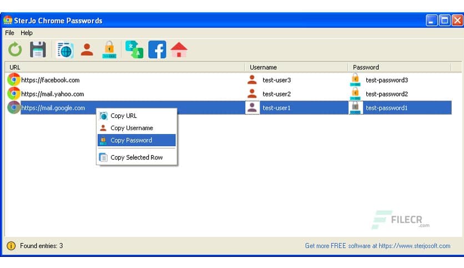Viewport: 464px width, 268px height.
Task: Click the info icon in status bar
Action: point(11,245)
